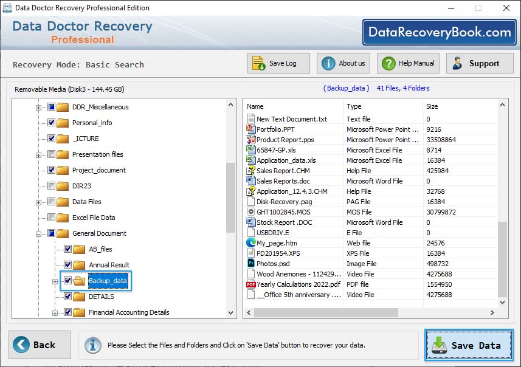Image resolution: width=521 pixels, height=367 pixels.
Task: Click the web file icon beside My_page.htm
Action: click(250, 243)
